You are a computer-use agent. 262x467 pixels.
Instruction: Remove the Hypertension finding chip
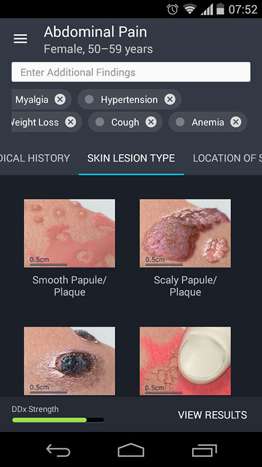coord(170,99)
